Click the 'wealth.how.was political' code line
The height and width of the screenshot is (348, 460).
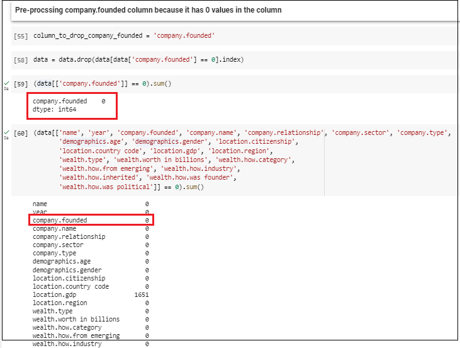pos(132,187)
